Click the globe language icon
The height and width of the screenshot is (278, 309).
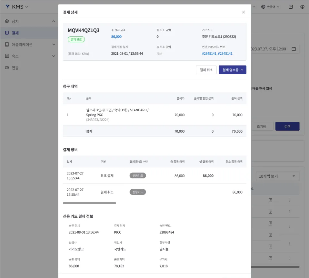point(263,7)
